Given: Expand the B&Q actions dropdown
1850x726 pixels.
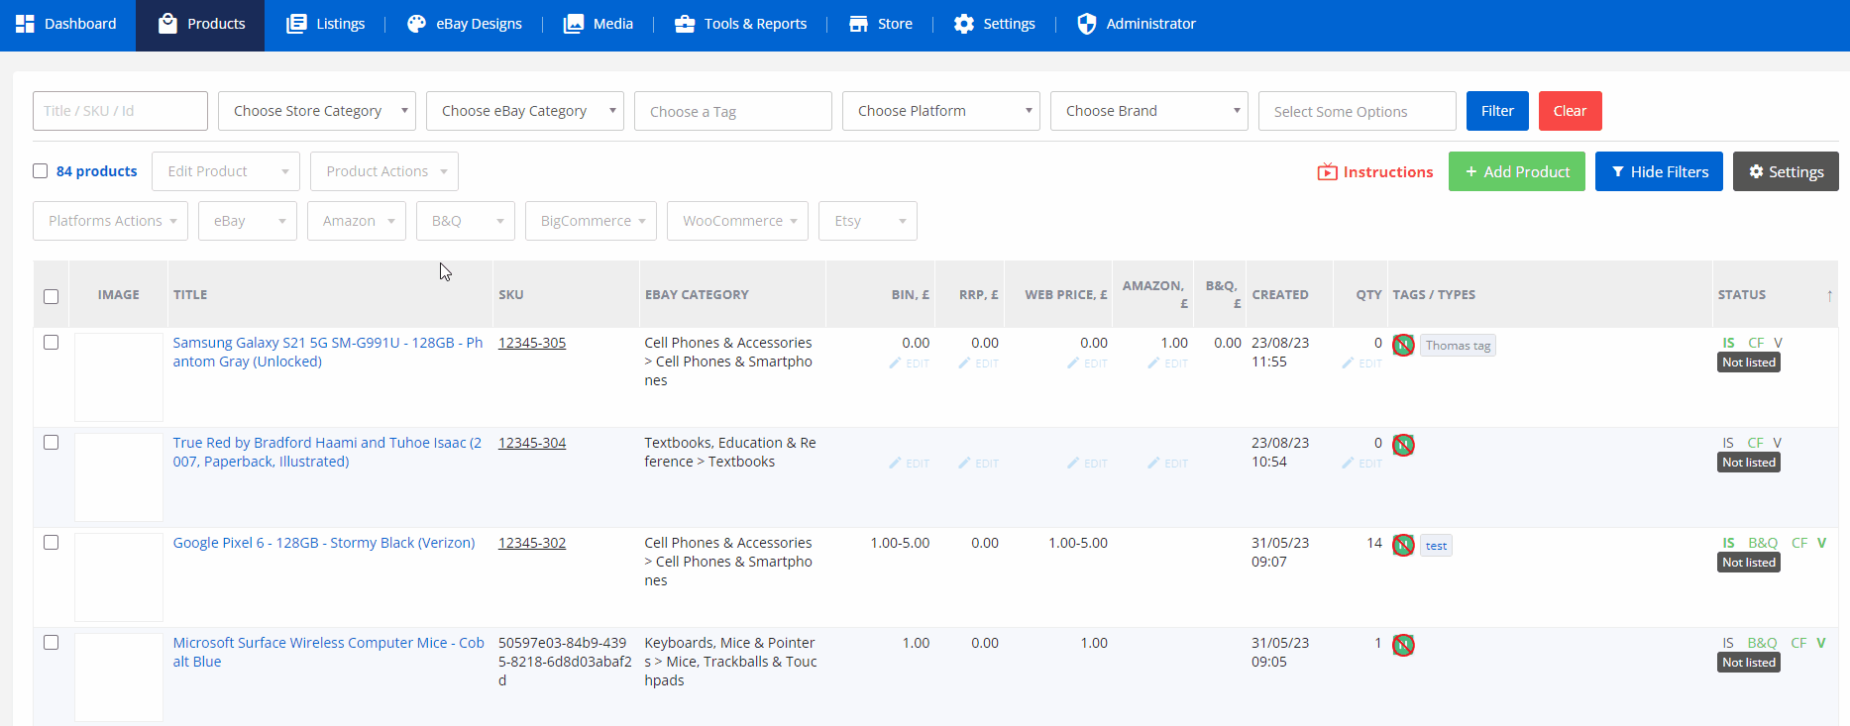Looking at the screenshot, I should 466,221.
